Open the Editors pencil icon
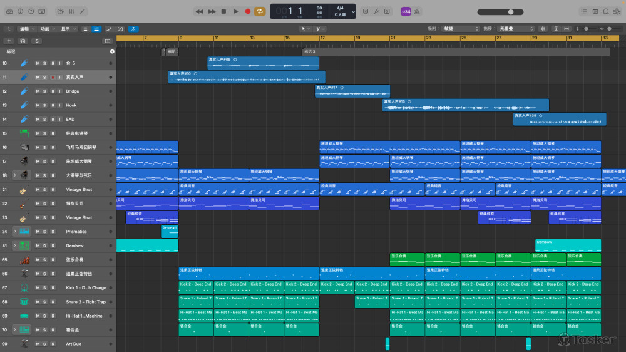Viewport: 626px width, 352px height. (x=82, y=11)
